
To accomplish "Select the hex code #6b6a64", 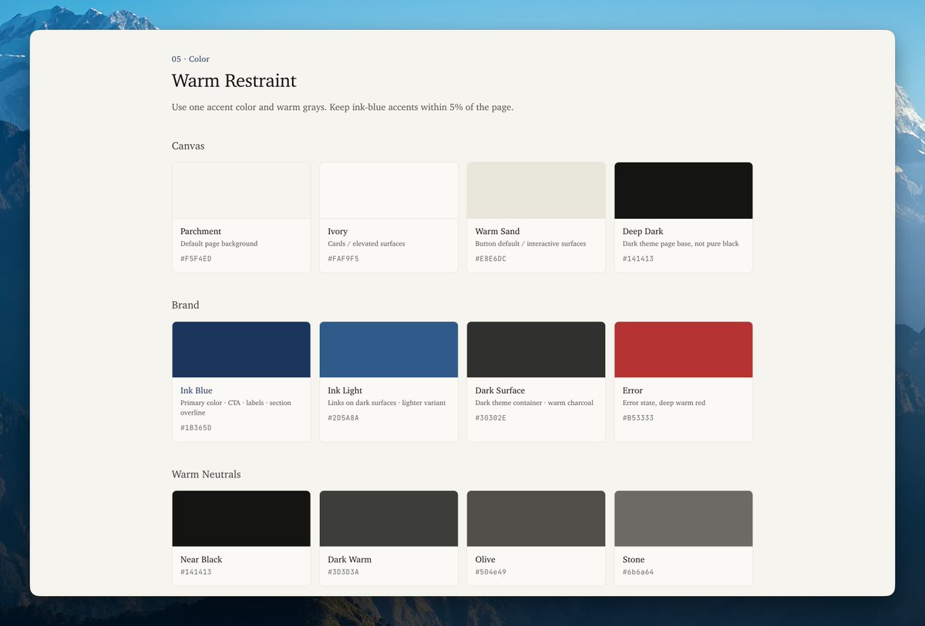I will point(638,572).
